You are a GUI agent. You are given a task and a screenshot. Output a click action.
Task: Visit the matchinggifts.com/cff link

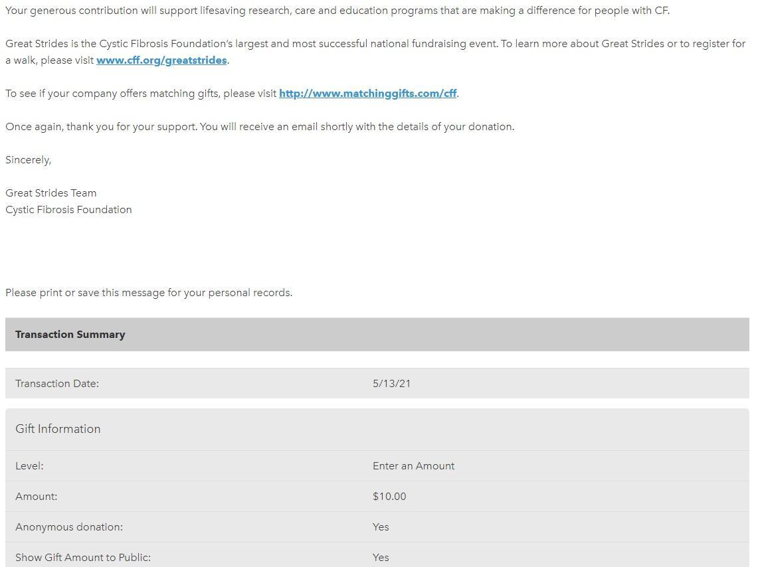point(367,94)
